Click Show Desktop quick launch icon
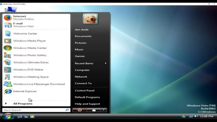 tap(20, 117)
